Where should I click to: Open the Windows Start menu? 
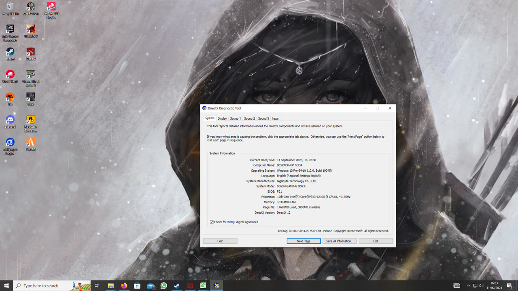[6, 286]
